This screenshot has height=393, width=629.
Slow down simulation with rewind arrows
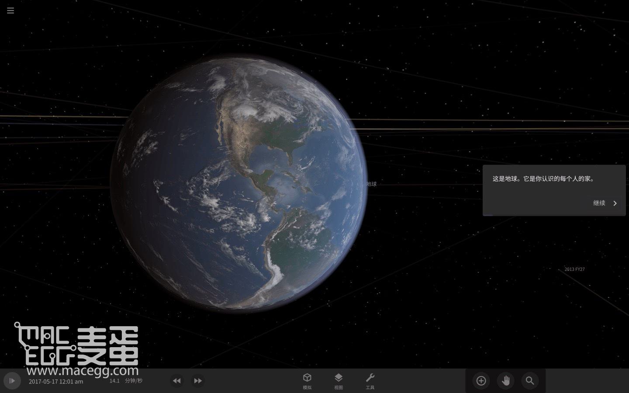point(176,381)
